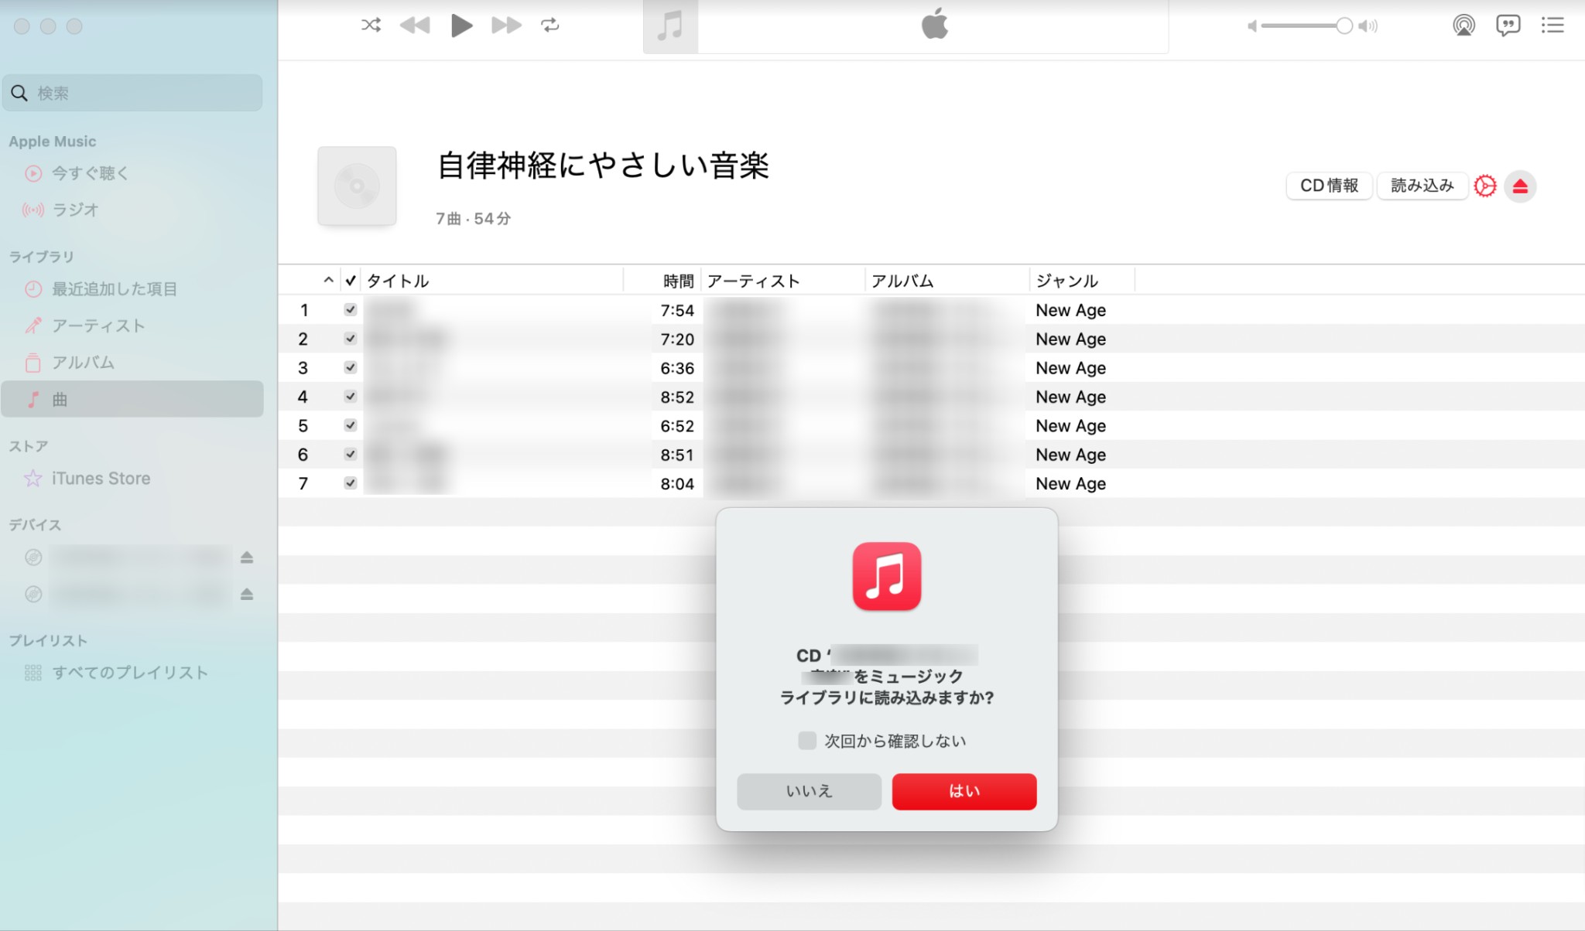Open アーティスト library view
Image resolution: width=1585 pixels, height=931 pixels.
pos(98,326)
